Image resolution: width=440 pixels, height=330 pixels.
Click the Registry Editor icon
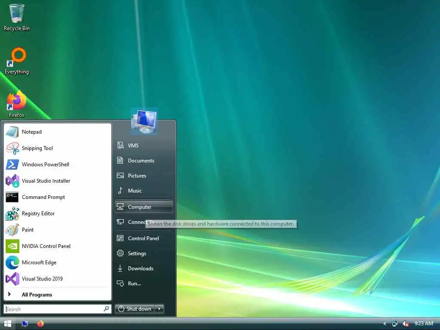click(x=12, y=214)
